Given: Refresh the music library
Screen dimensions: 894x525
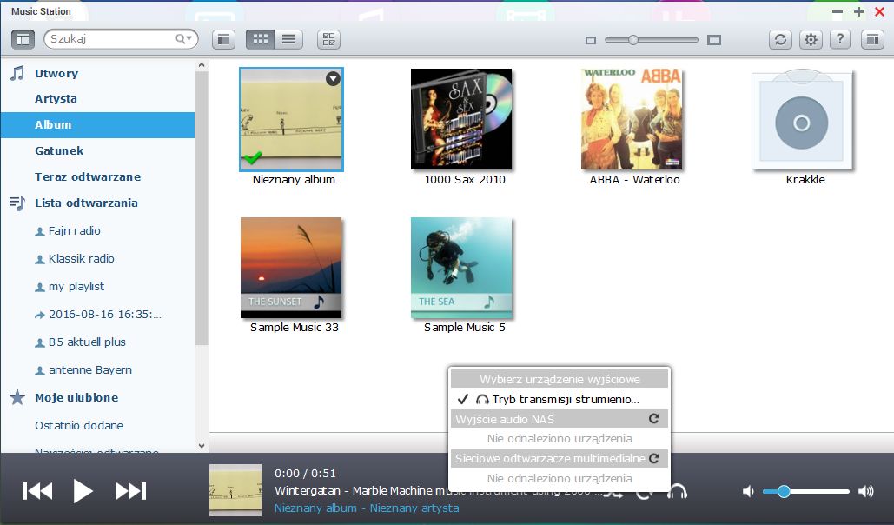Looking at the screenshot, I should 780,39.
